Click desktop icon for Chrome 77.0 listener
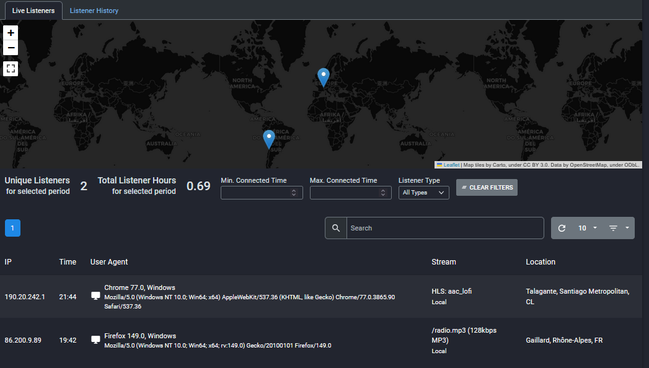Screen dimensions: 649x368 (95, 296)
